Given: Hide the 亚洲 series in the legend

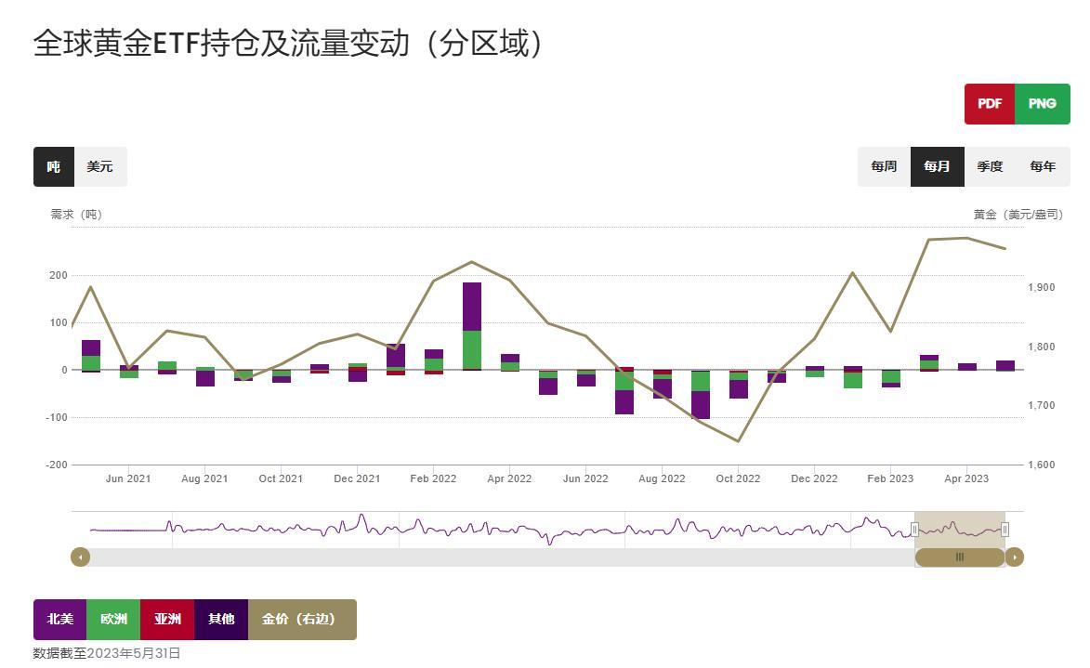Looking at the screenshot, I should coord(167,619).
